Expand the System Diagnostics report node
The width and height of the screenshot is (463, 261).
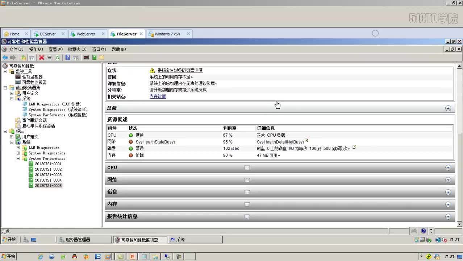(18, 153)
